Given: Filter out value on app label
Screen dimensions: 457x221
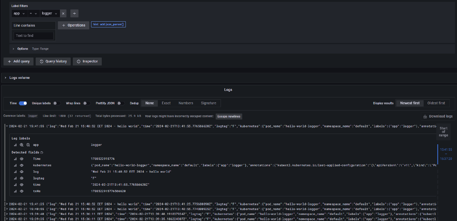Looking at the screenshot, I should point(28,145).
